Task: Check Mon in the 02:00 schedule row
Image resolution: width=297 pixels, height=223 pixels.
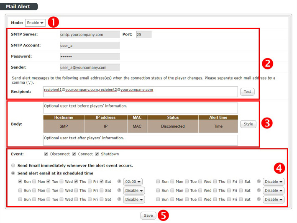Action: (x=34, y=182)
